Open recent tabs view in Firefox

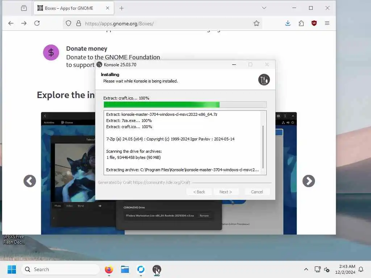click(24, 8)
